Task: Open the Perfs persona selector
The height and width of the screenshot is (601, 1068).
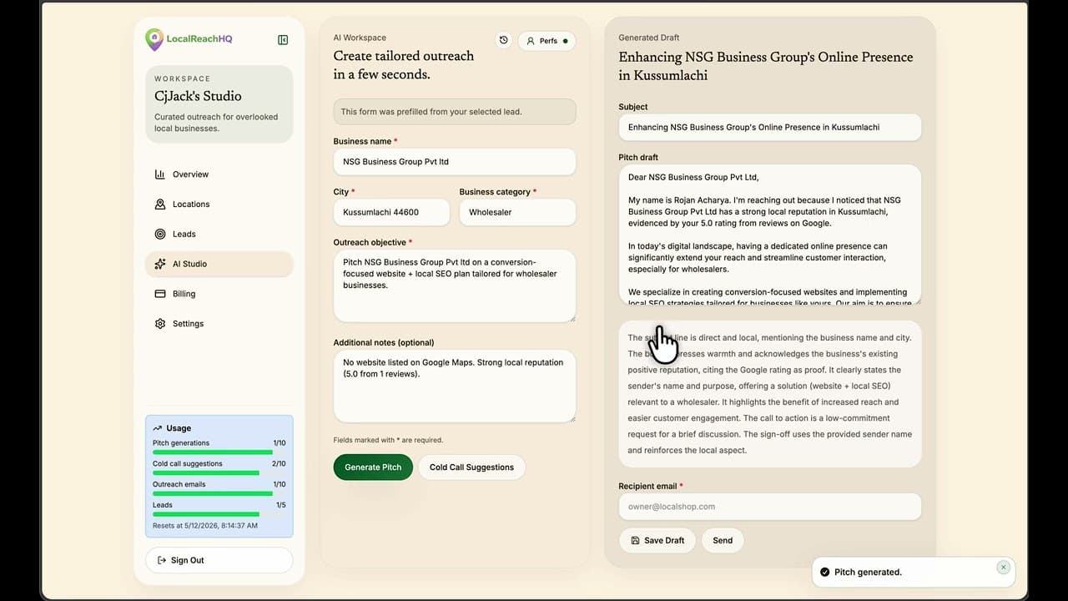Action: pos(547,40)
